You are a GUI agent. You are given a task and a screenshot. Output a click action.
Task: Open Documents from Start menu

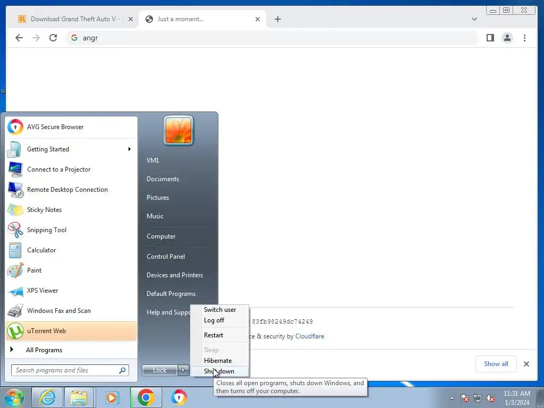pos(178,179)
